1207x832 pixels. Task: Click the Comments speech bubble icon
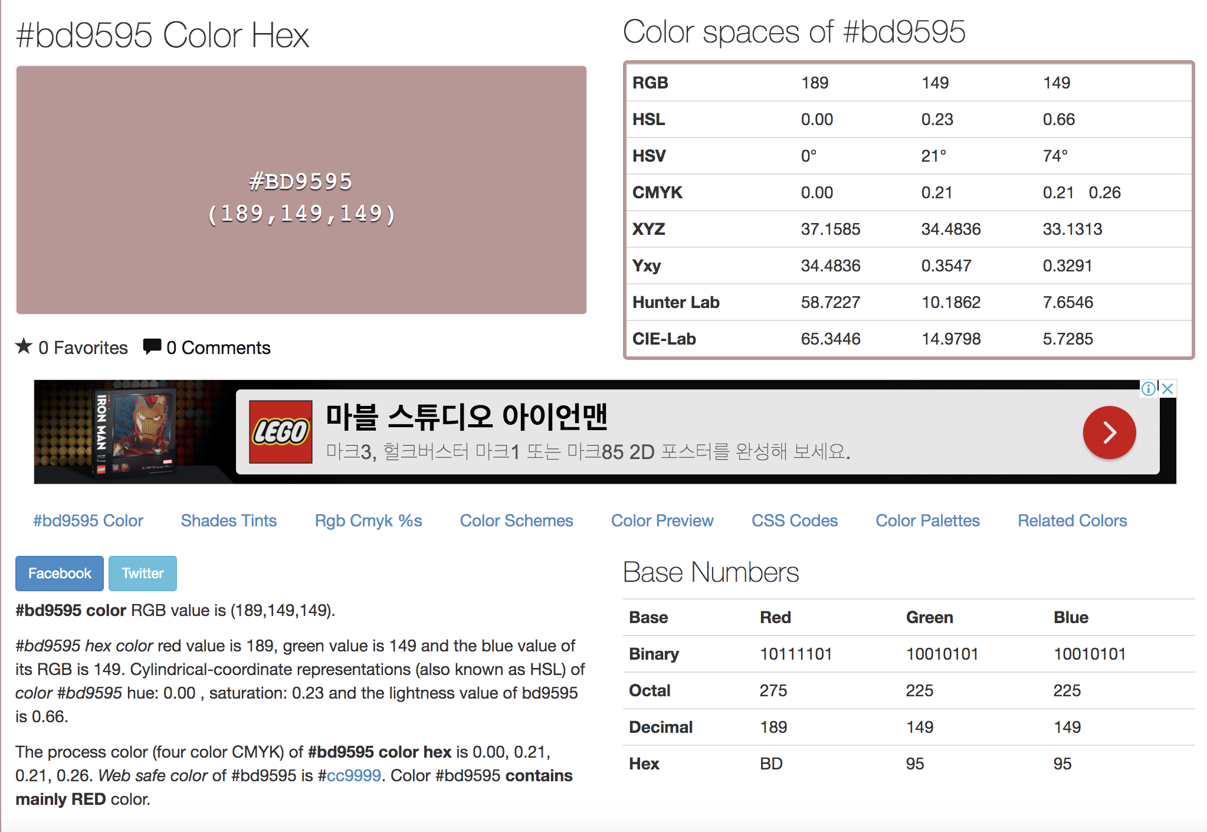coord(152,346)
